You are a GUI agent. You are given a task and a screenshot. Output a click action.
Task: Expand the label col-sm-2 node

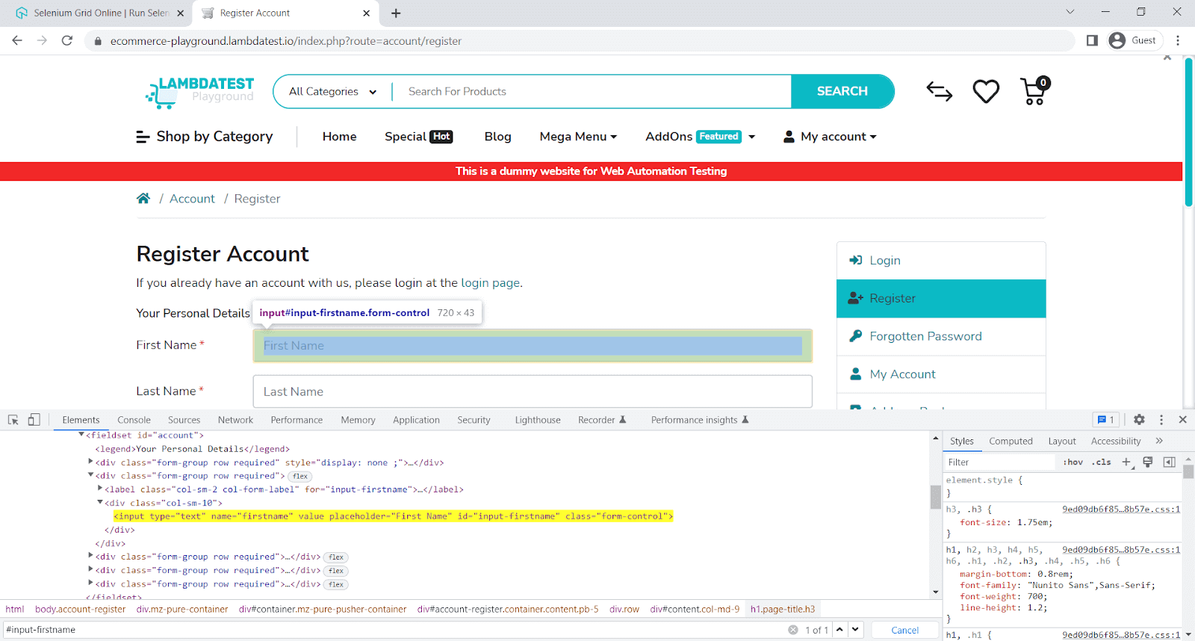tap(100, 489)
